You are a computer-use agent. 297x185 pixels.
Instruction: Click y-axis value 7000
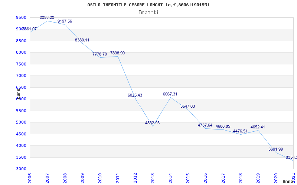click(x=21, y=76)
